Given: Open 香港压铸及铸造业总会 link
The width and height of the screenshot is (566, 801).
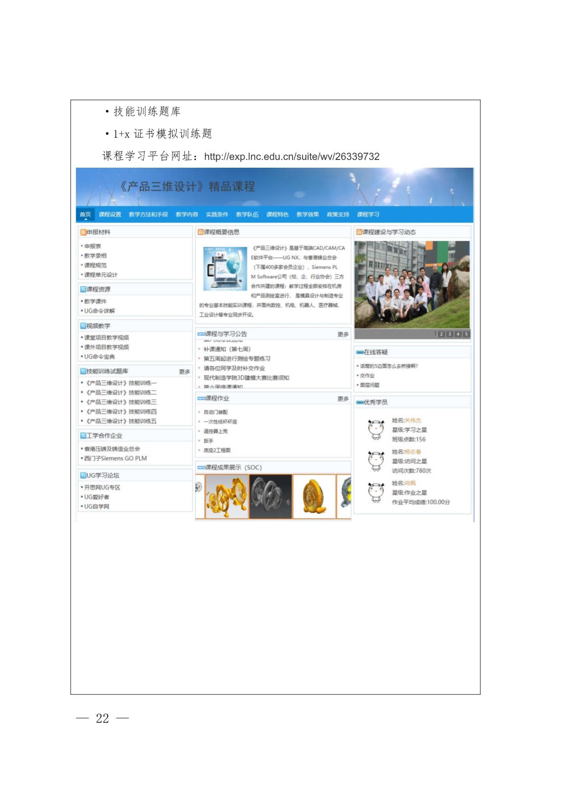Looking at the screenshot, I should [112, 449].
